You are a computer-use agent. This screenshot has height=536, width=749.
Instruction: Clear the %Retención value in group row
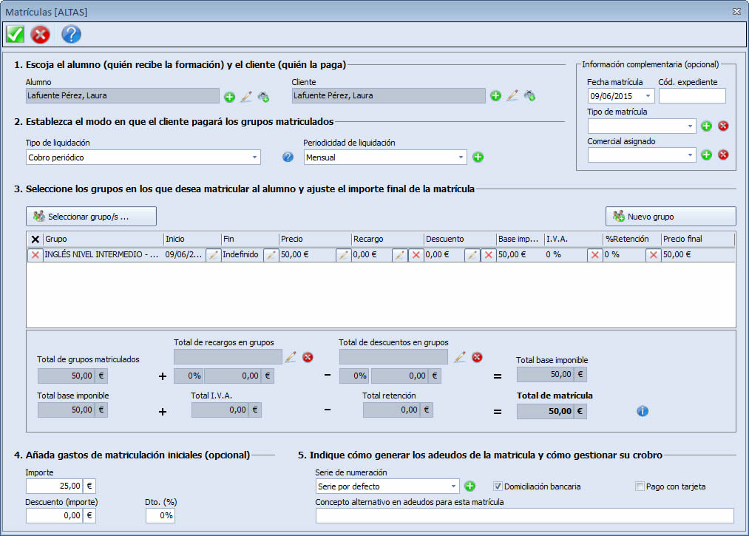[653, 254]
